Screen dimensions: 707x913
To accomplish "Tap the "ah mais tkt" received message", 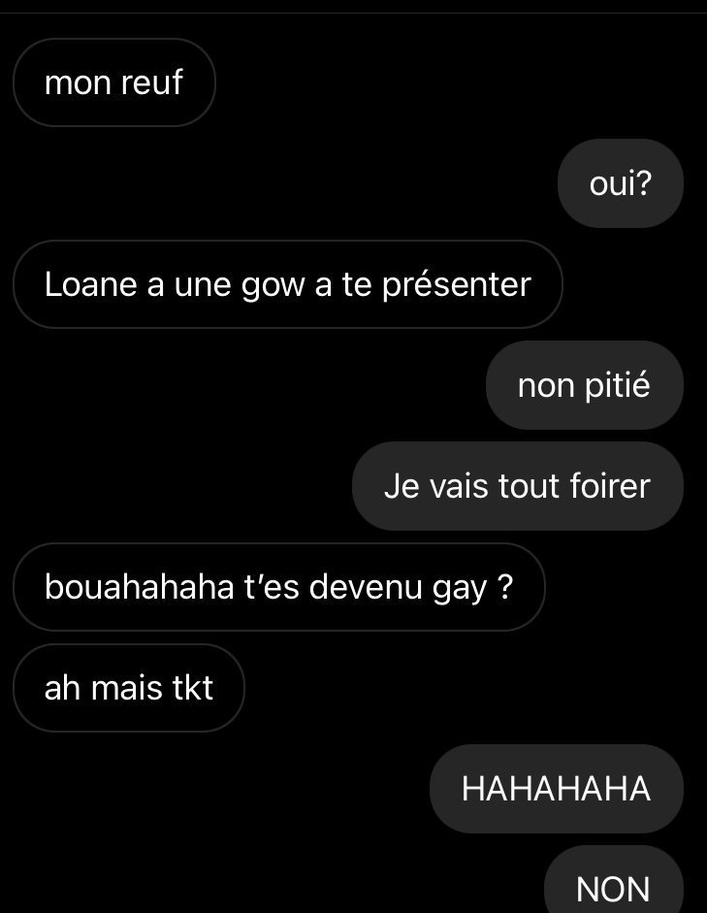I will 129,688.
